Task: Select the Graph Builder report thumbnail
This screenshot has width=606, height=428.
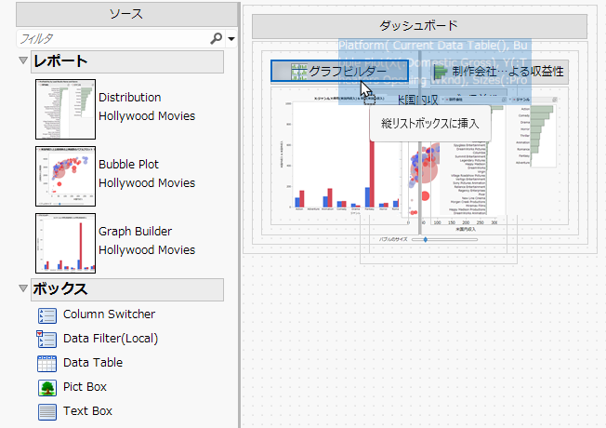Action: (65, 243)
